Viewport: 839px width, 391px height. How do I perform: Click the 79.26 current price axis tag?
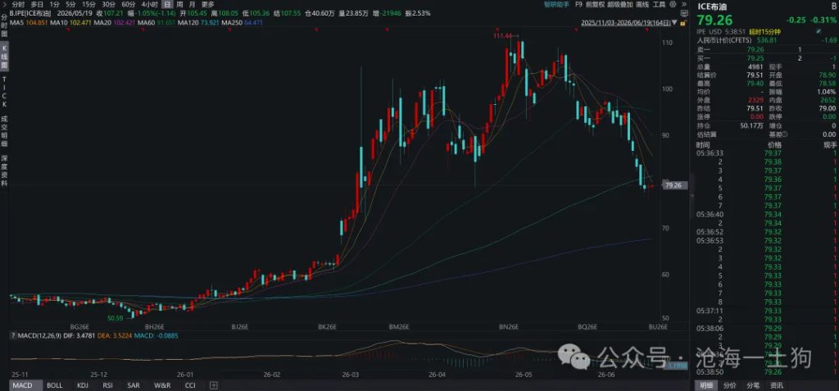(x=675, y=186)
